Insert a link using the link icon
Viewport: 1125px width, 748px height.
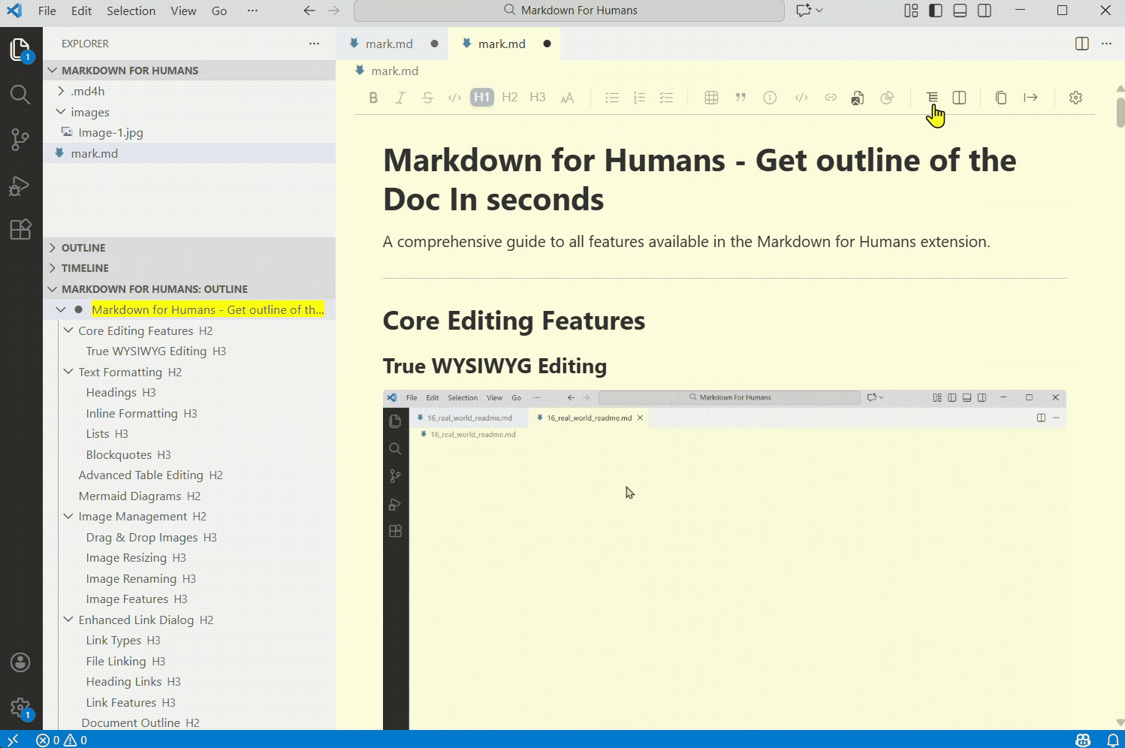pyautogui.click(x=831, y=97)
